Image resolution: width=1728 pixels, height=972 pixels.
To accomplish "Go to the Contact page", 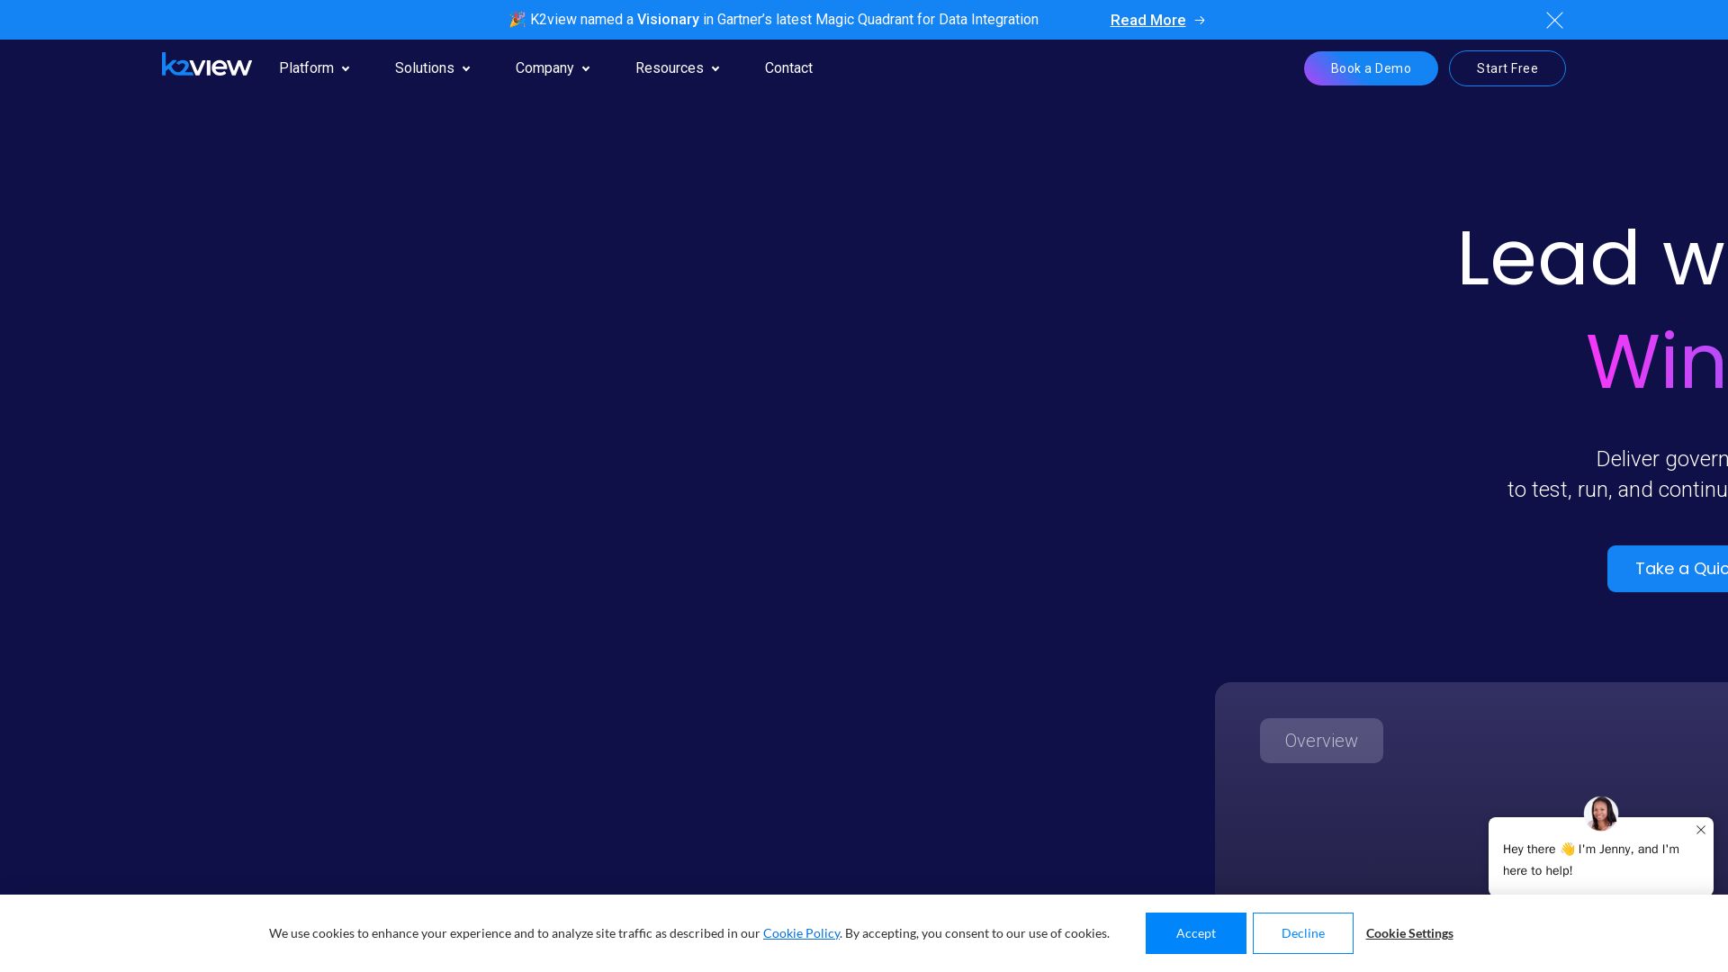I will click(788, 68).
